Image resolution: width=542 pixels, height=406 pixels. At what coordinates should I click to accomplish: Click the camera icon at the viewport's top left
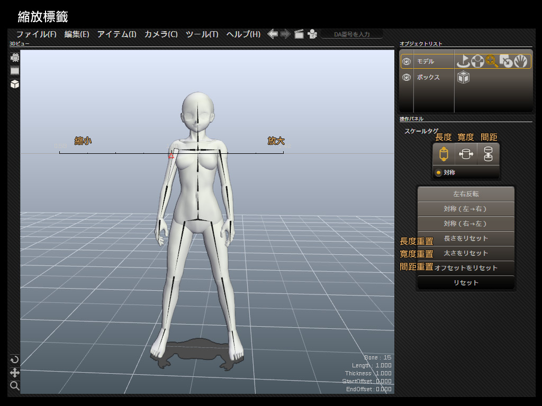15,58
